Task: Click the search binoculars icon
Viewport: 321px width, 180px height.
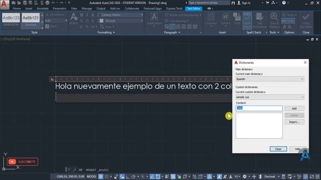Action: point(233,3)
